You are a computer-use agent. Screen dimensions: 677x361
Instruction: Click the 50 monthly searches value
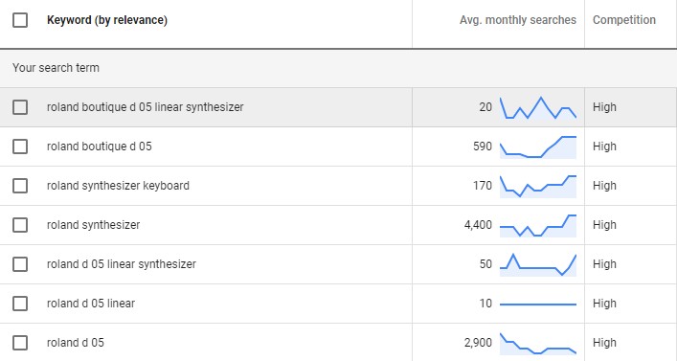485,264
